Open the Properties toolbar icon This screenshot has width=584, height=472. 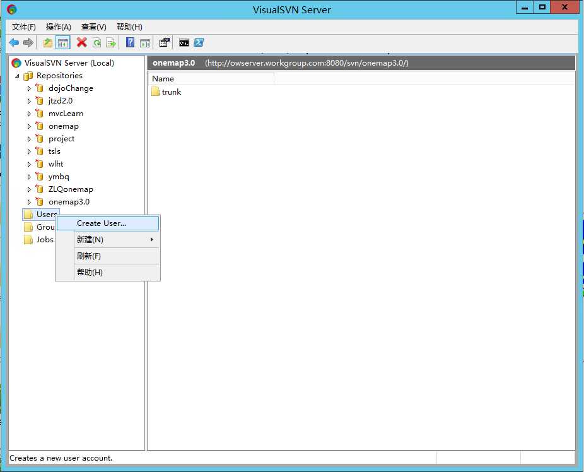coord(164,42)
